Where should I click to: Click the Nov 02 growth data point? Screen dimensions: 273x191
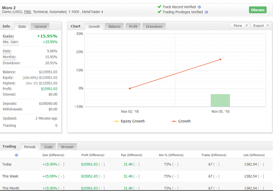point(130,89)
